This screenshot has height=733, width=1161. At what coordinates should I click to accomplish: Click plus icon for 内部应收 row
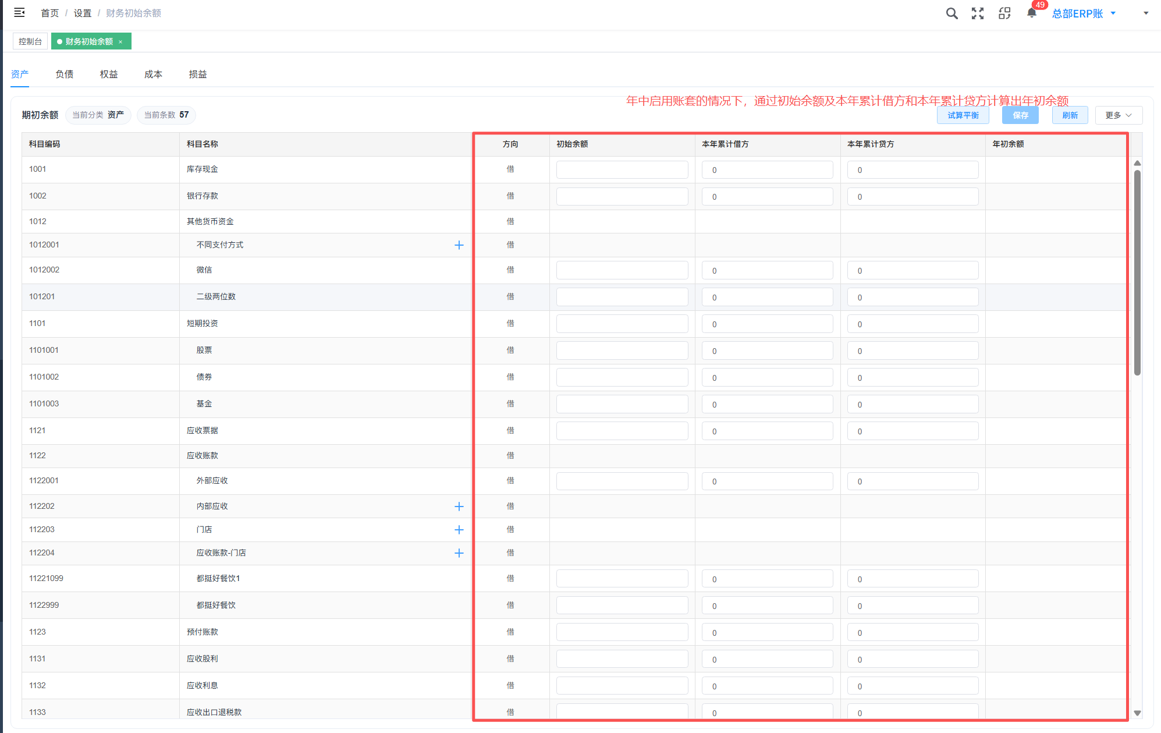459,507
